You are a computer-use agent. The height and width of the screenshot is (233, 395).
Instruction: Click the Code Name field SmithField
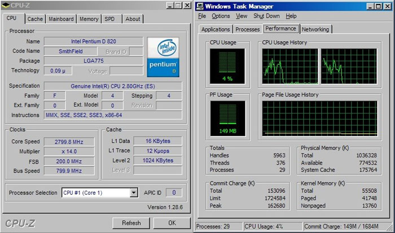[71, 51]
